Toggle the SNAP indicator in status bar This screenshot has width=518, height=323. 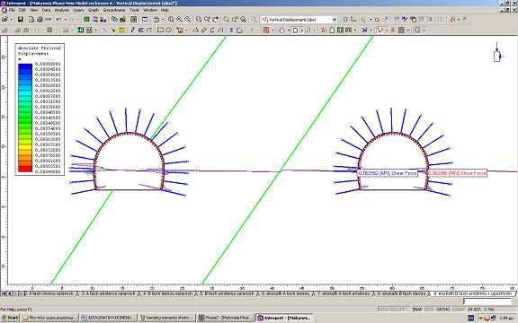point(417,310)
